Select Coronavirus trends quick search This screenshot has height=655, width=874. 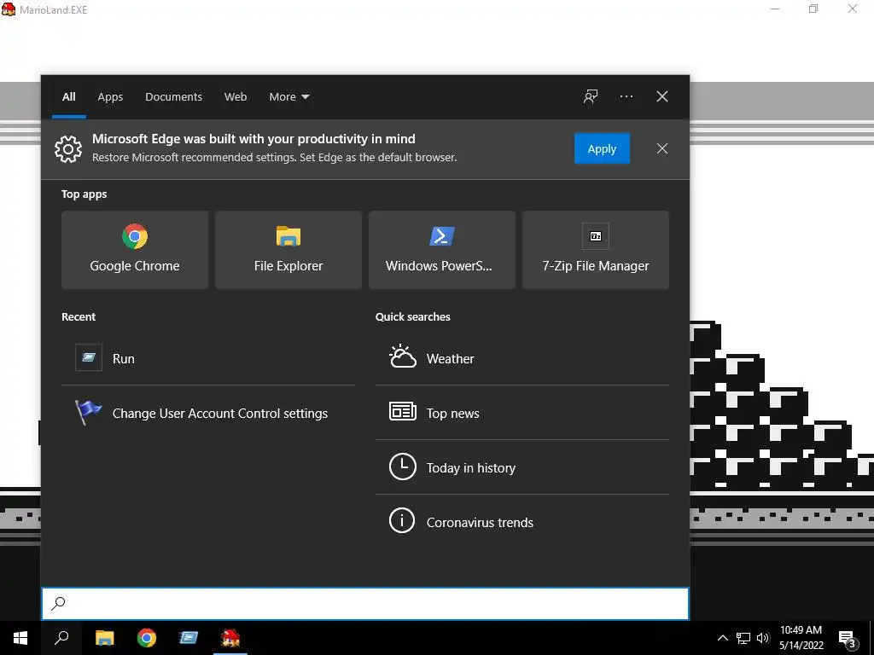(x=521, y=522)
